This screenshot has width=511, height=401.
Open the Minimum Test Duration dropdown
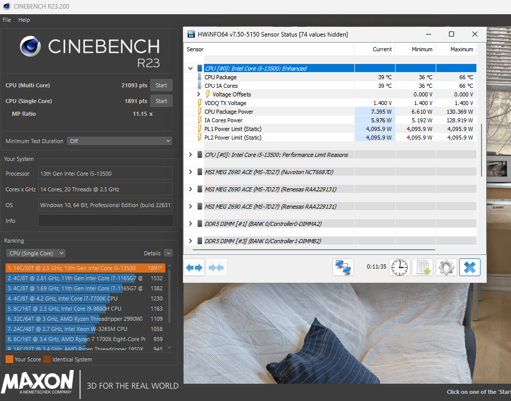pos(119,141)
